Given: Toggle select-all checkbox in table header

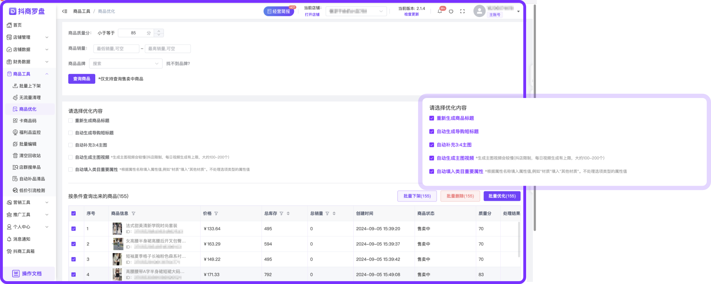Looking at the screenshot, I should click(74, 214).
